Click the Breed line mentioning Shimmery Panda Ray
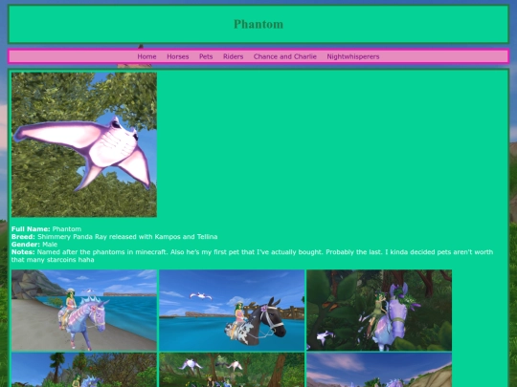 coord(115,237)
